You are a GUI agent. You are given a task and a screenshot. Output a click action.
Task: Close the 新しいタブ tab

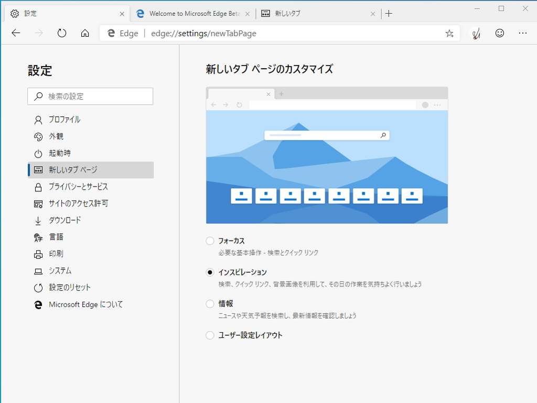373,14
